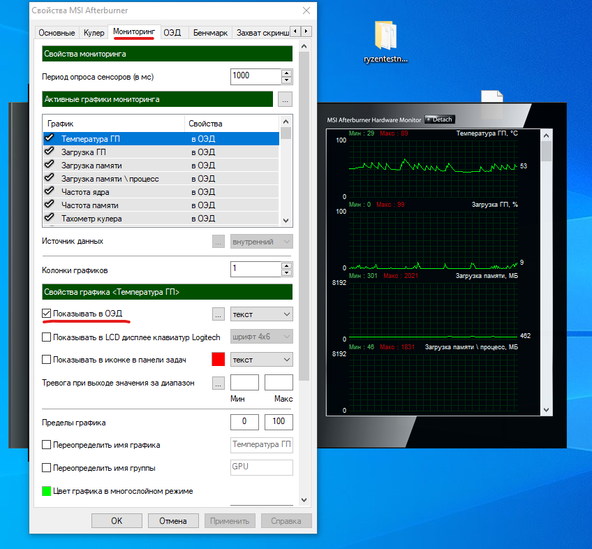Click the polling period 1000 input field
592x549 pixels.
256,76
